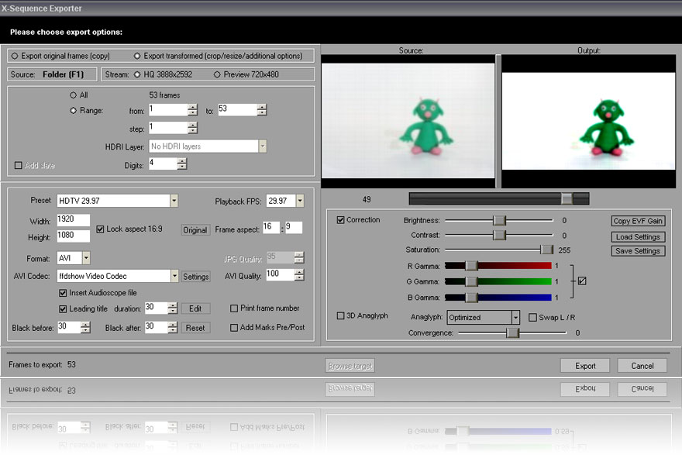Click the AVI Quality input field
The width and height of the screenshot is (682, 465).
[280, 274]
